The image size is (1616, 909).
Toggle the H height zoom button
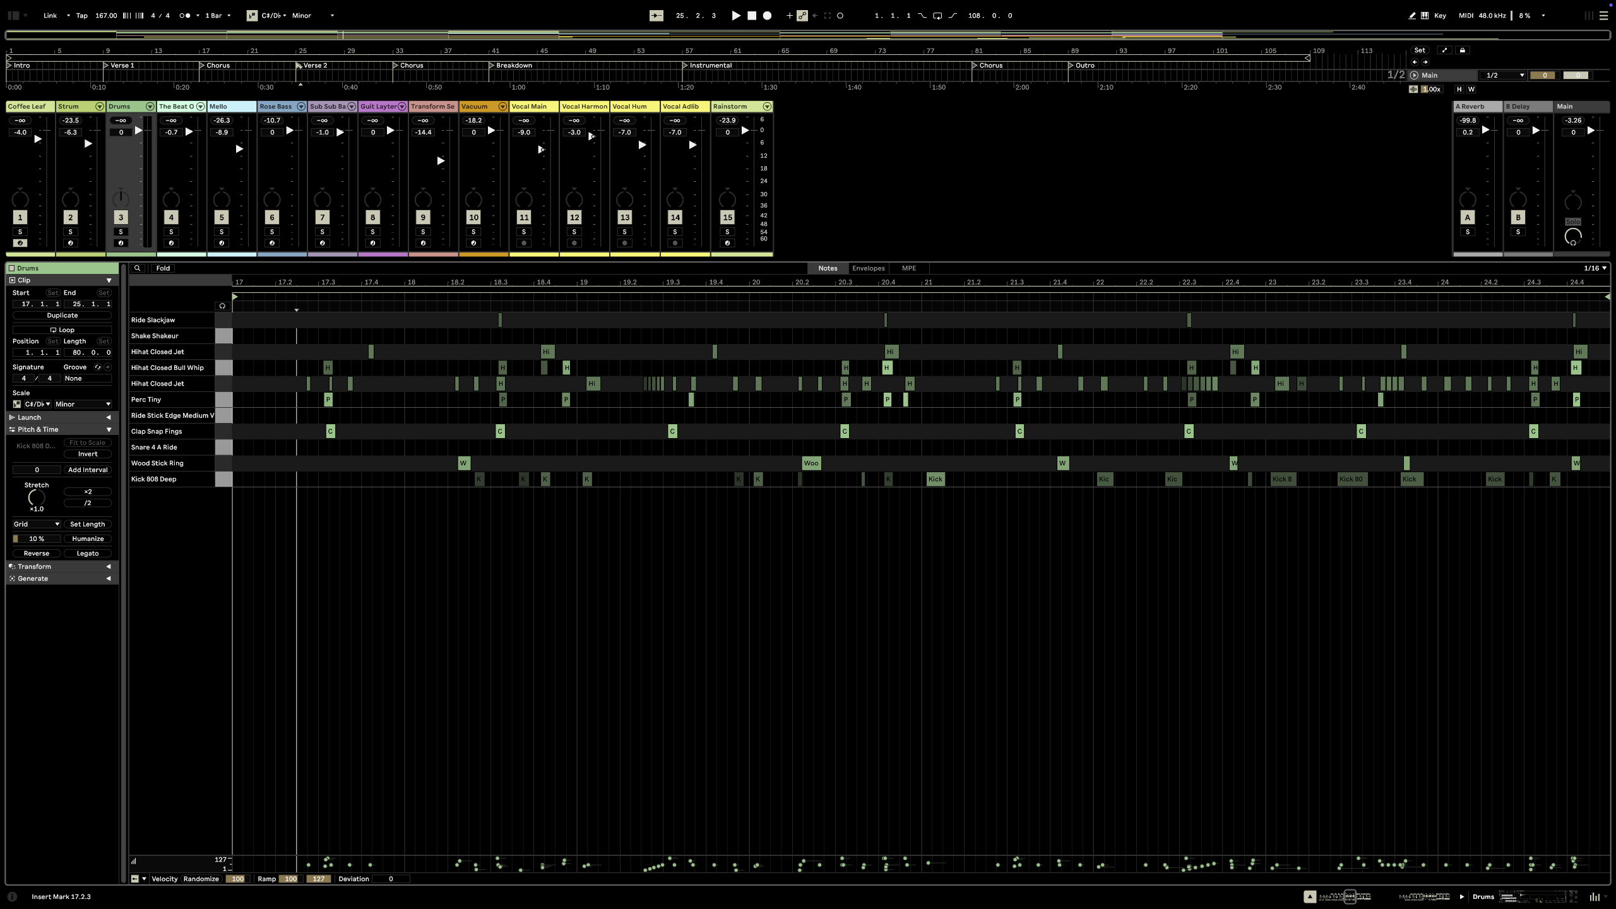click(1459, 89)
